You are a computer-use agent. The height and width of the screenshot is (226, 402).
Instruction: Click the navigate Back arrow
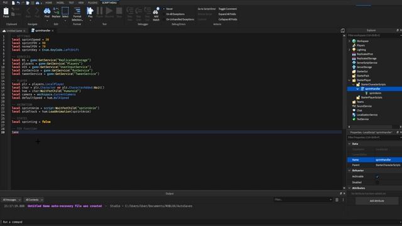coord(28,11)
